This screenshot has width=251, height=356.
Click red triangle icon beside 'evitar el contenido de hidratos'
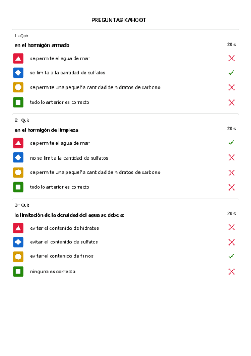point(18,228)
